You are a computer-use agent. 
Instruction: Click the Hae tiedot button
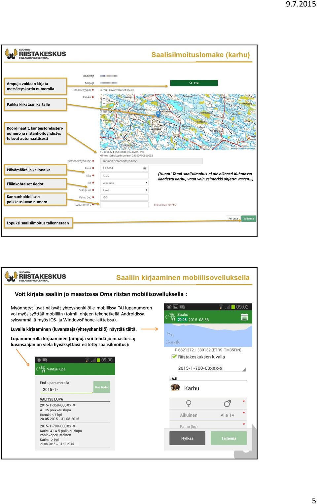pos(102,387)
